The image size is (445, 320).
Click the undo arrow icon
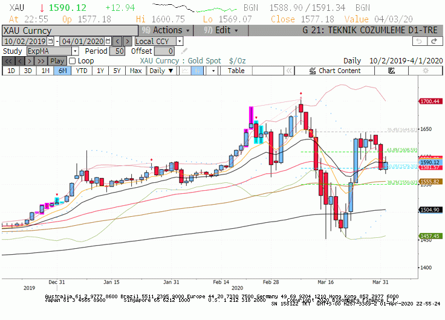419,42
